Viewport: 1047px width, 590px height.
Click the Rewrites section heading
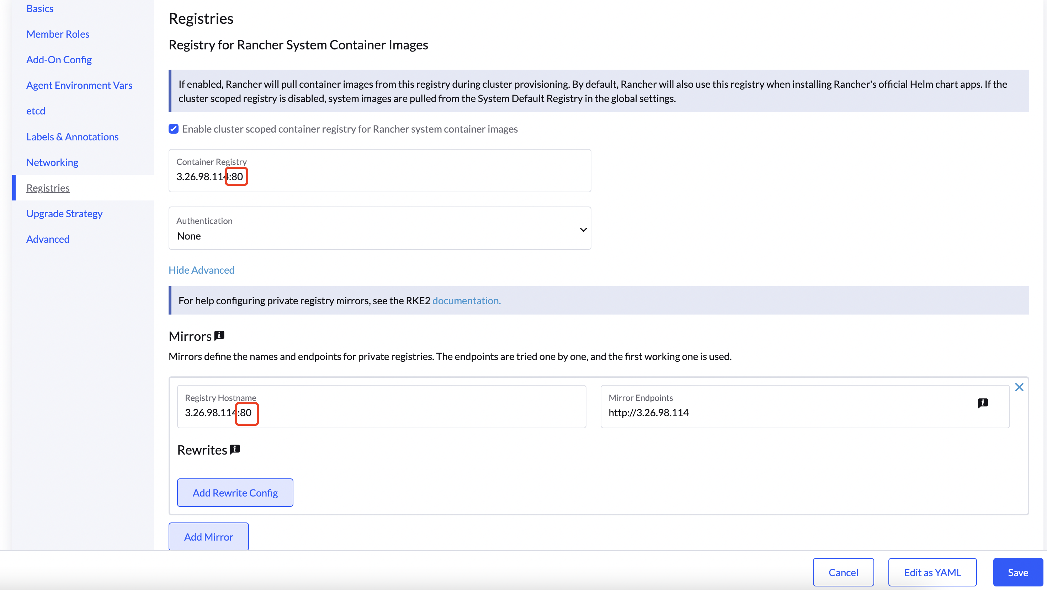coord(202,450)
